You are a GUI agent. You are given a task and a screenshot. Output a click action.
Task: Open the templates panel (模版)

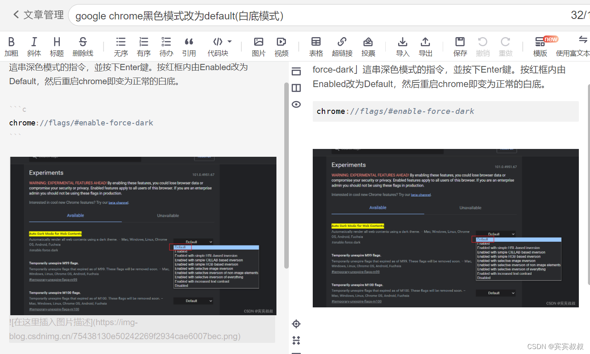tap(540, 47)
